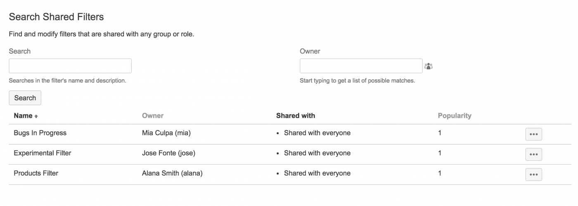This screenshot has height=206, width=578.
Task: Click the Shared with column header
Action: tap(296, 116)
